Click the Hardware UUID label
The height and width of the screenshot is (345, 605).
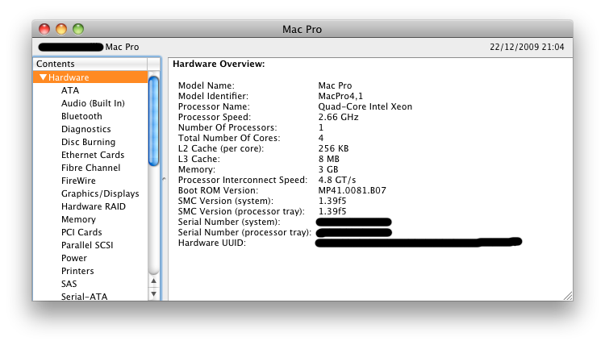coord(212,243)
